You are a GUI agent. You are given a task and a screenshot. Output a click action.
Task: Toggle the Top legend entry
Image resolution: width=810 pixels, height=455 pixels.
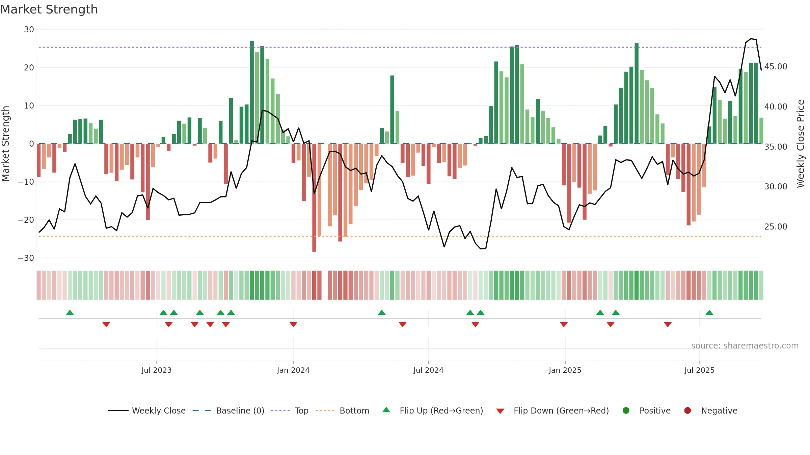click(x=290, y=411)
